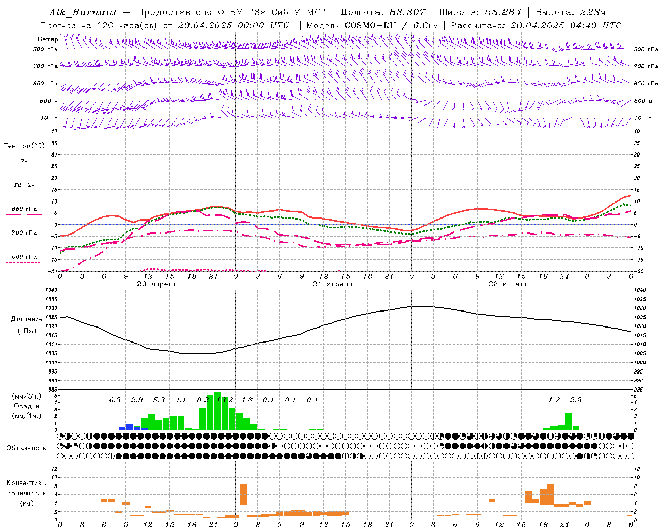Click the Конвективн. label
The image size is (661, 529).
coord(26,483)
